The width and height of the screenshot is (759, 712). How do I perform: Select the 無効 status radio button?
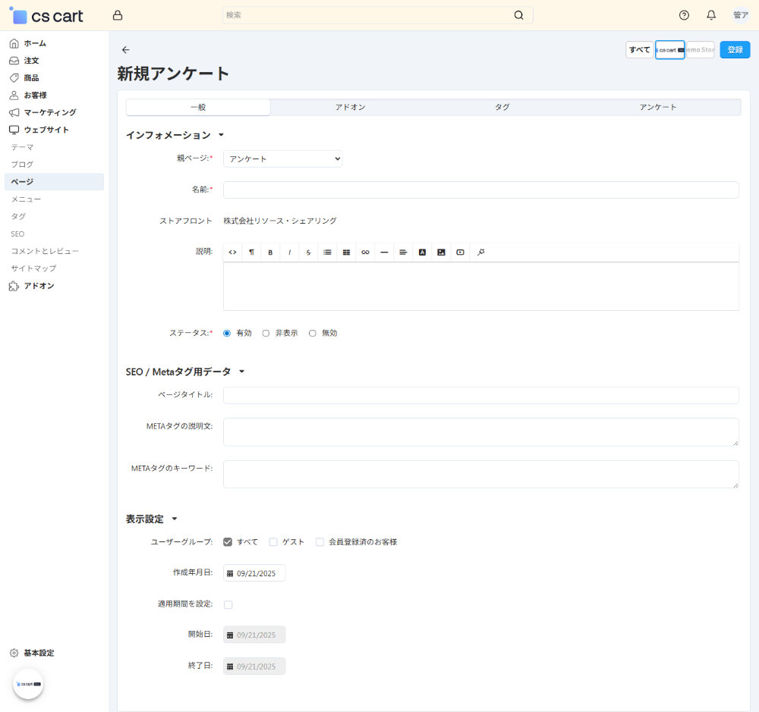[x=313, y=333]
